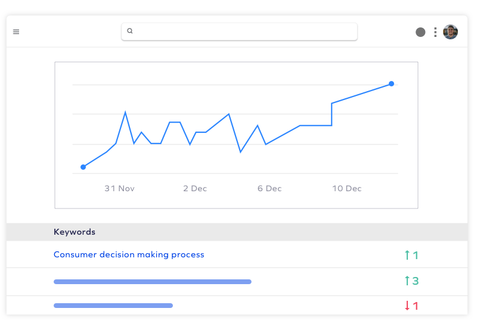477x330 pixels.
Task: Open the vertical three-dot options menu
Action: (x=435, y=32)
